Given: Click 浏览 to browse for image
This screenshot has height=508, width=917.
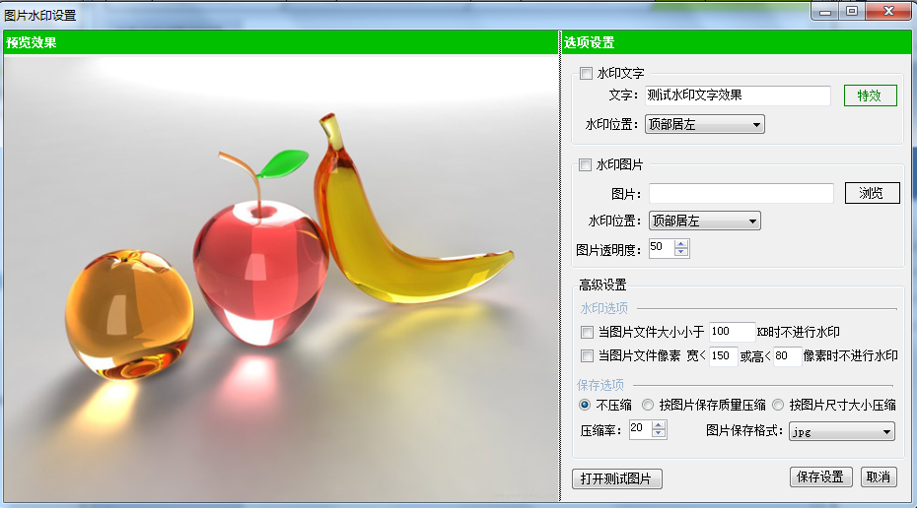Looking at the screenshot, I should click(x=872, y=193).
